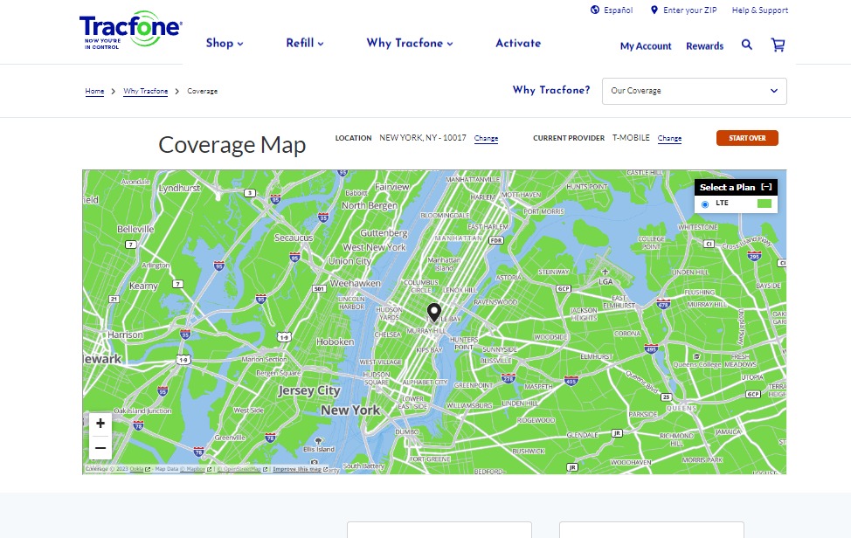This screenshot has height=538, width=851.
Task: Open the Tracfone logo home page
Action: pyautogui.click(x=131, y=31)
